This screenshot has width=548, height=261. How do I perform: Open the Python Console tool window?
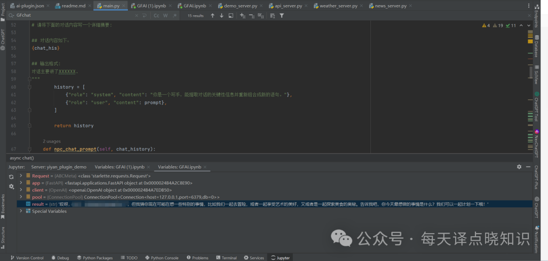click(161, 257)
